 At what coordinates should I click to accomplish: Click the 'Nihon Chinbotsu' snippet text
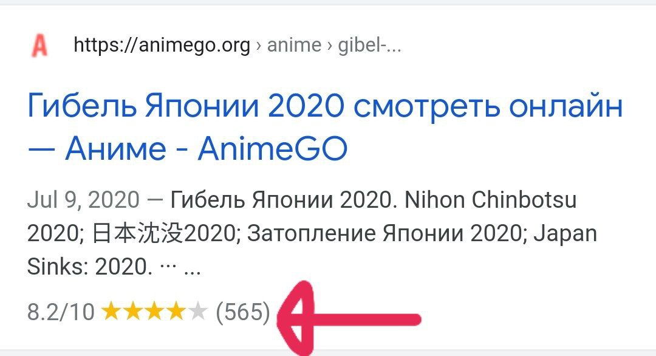point(491,199)
